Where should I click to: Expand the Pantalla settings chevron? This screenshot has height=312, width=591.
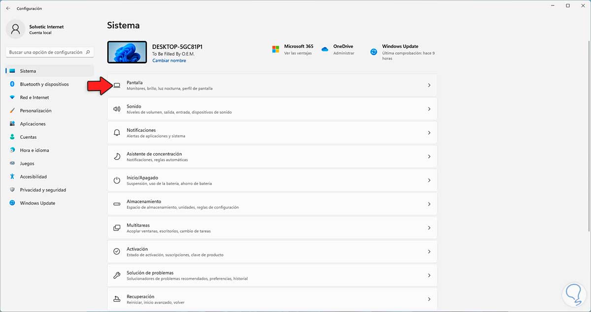(x=429, y=85)
